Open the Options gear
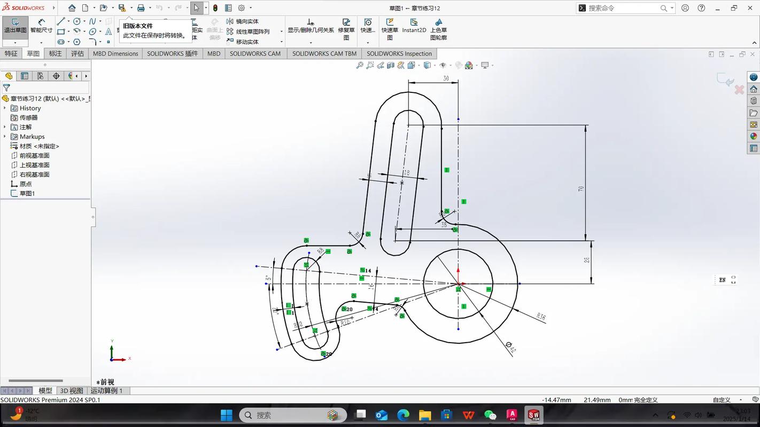The width and height of the screenshot is (760, 427). click(x=242, y=8)
